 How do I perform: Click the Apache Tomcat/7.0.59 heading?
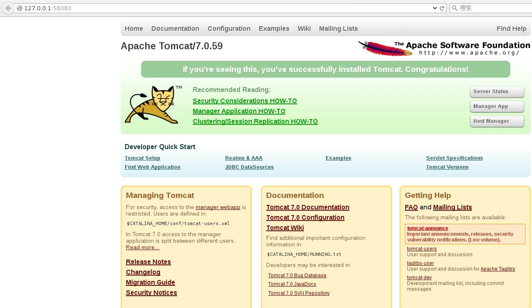pos(172,46)
